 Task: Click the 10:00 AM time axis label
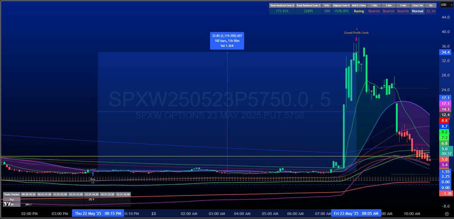pyautogui.click(x=412, y=214)
